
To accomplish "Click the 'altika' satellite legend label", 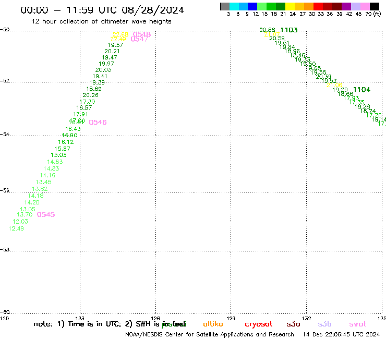I will click(213, 324).
